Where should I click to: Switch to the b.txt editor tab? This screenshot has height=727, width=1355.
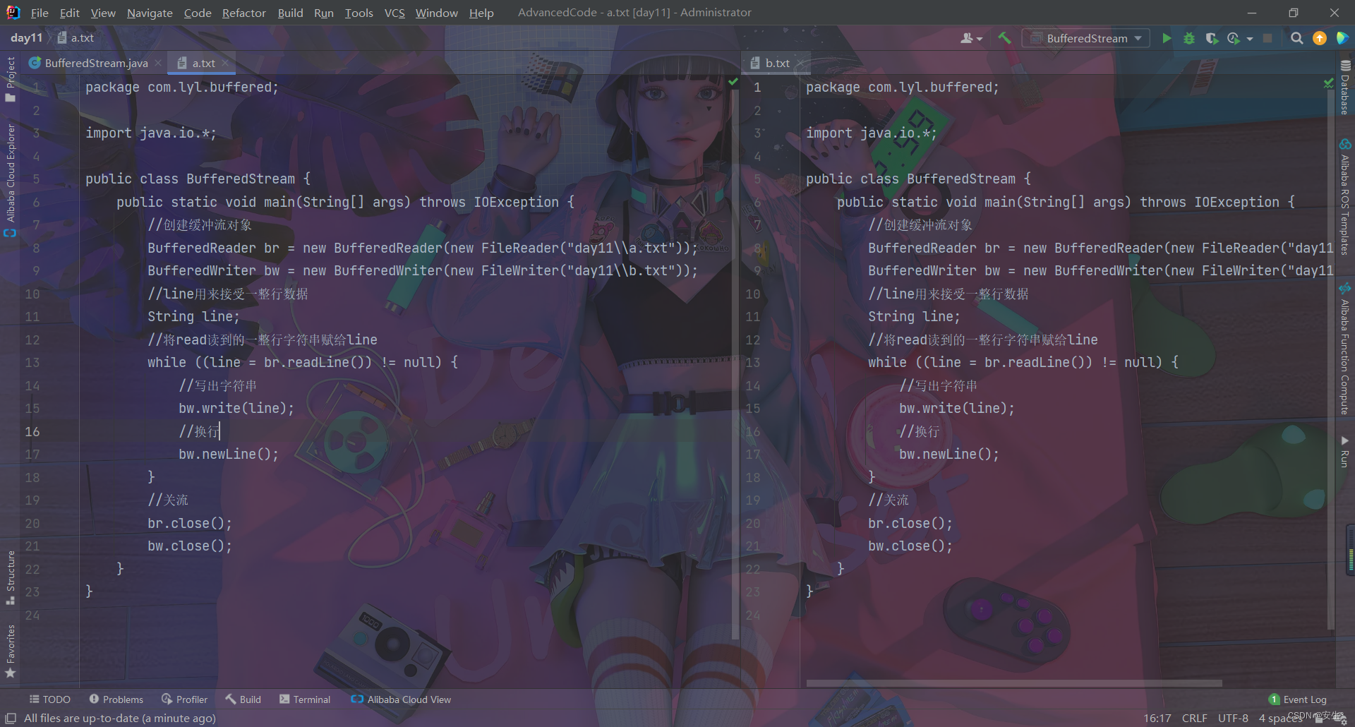(x=776, y=63)
